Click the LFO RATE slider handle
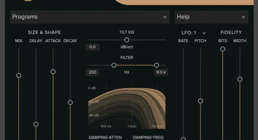Viewport: 258px width, 140px height. [183, 139]
